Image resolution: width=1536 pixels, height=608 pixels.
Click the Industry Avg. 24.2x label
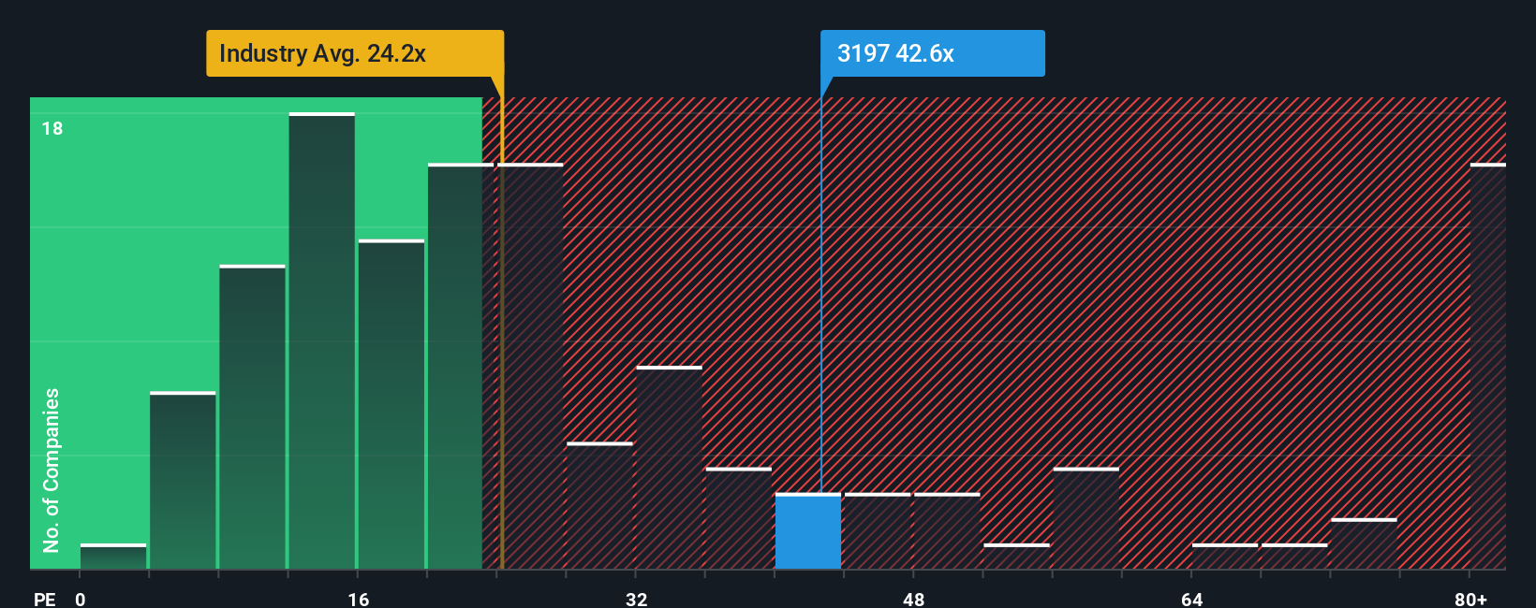[355, 53]
